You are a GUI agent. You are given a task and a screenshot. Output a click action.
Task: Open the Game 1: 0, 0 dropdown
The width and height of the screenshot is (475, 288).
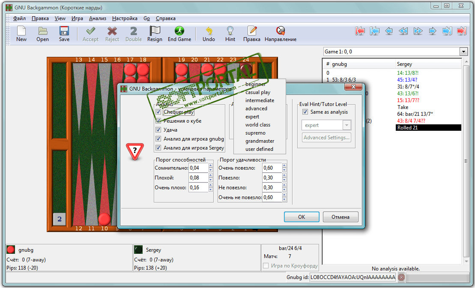click(x=463, y=52)
